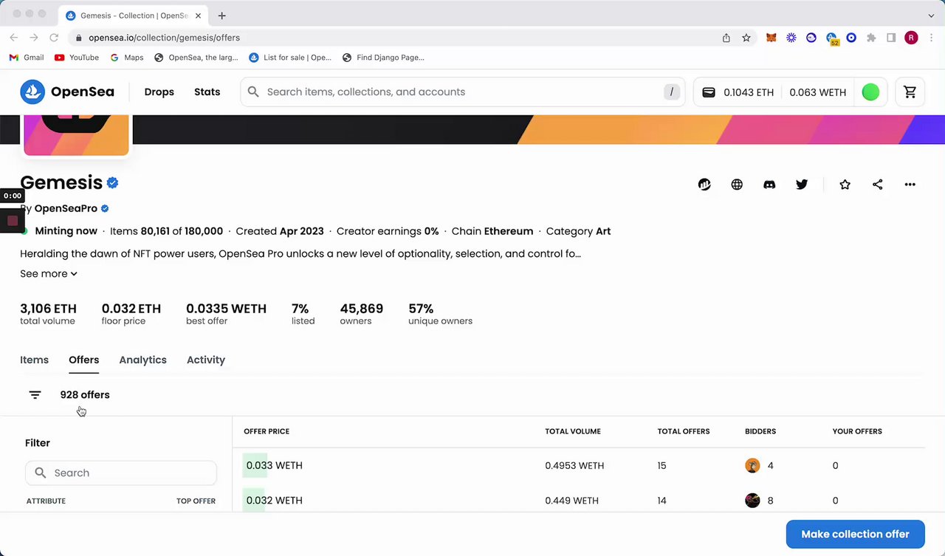Switch to the Items tab
945x556 pixels.
coord(34,360)
